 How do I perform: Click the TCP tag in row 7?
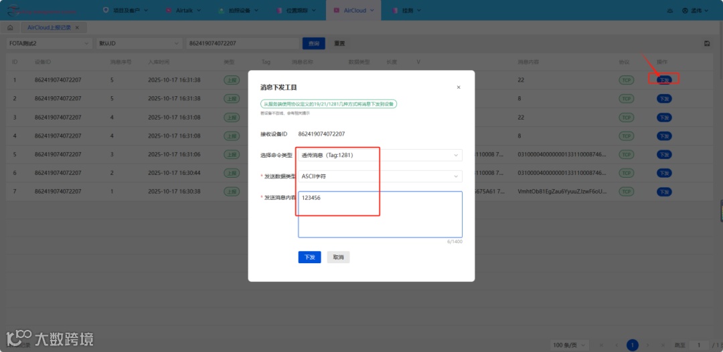[x=626, y=191]
